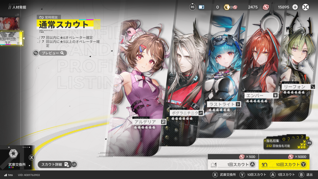
Task: Click the 232回後指名可能 counter text
Action: click(x=278, y=146)
